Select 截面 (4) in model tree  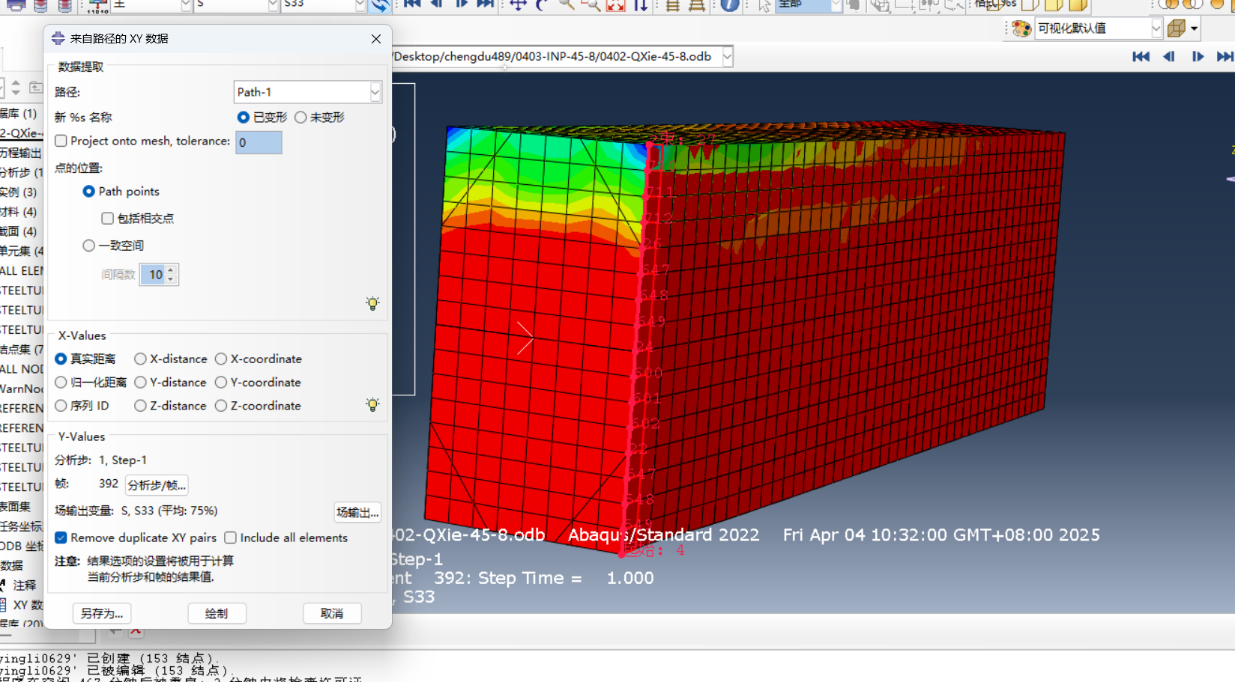[18, 231]
